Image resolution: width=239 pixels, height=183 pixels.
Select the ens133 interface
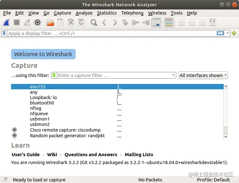pos(117,87)
